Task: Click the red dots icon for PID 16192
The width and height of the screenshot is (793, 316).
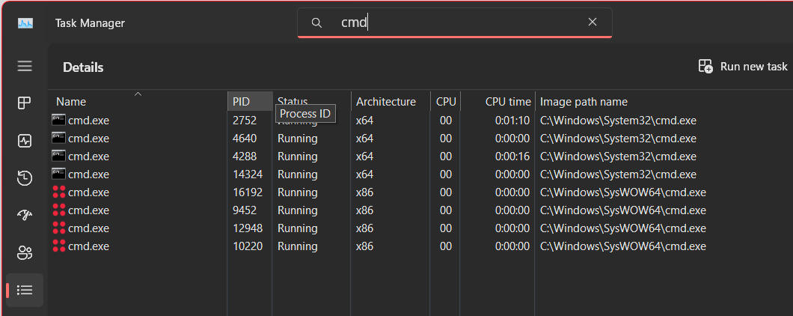Action: click(x=59, y=192)
